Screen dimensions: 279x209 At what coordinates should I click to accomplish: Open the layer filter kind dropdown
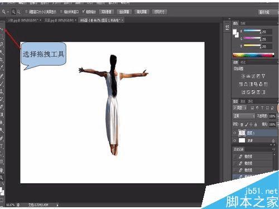[239, 108]
